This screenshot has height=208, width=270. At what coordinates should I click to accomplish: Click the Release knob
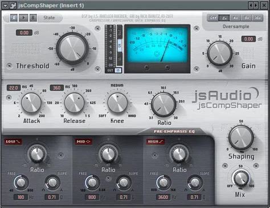pyautogui.click(x=74, y=103)
